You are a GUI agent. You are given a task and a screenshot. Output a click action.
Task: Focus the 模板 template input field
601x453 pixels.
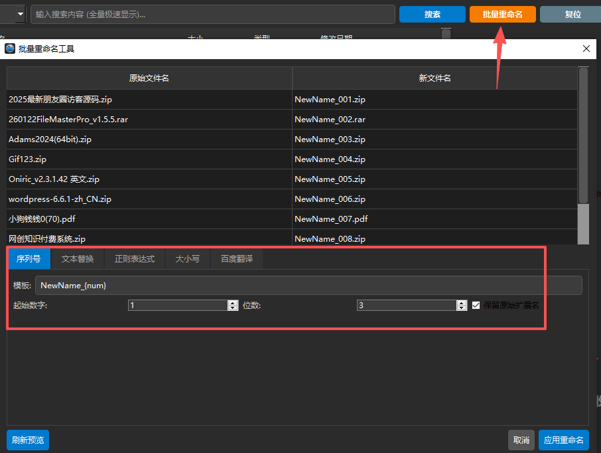tap(308, 286)
